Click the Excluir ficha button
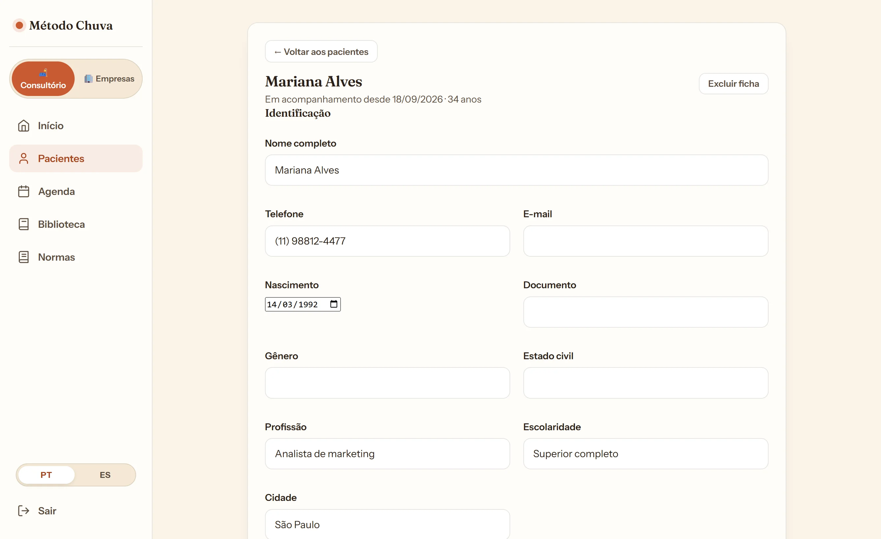This screenshot has height=539, width=881. point(733,83)
